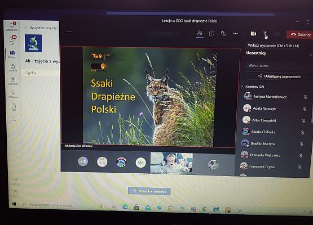Open the Czat section in sidebar
The image size is (313, 225).
pos(12,40)
